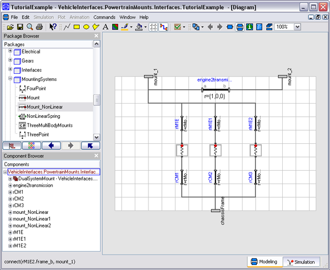Open the Commands menu

[105, 17]
